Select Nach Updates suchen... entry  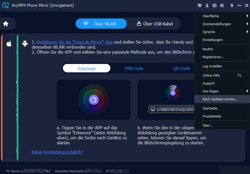point(222,99)
